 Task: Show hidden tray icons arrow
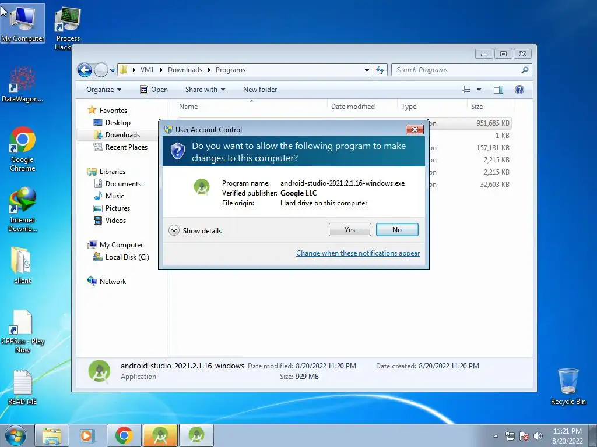tap(496, 436)
